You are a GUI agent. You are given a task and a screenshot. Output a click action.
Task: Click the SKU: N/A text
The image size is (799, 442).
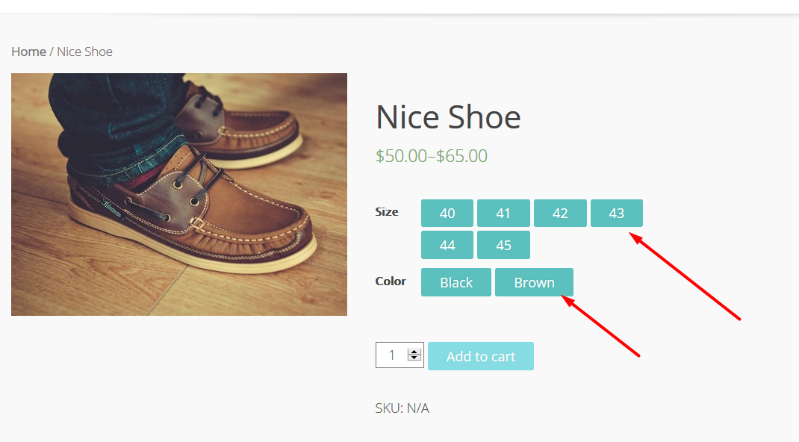pyautogui.click(x=402, y=408)
